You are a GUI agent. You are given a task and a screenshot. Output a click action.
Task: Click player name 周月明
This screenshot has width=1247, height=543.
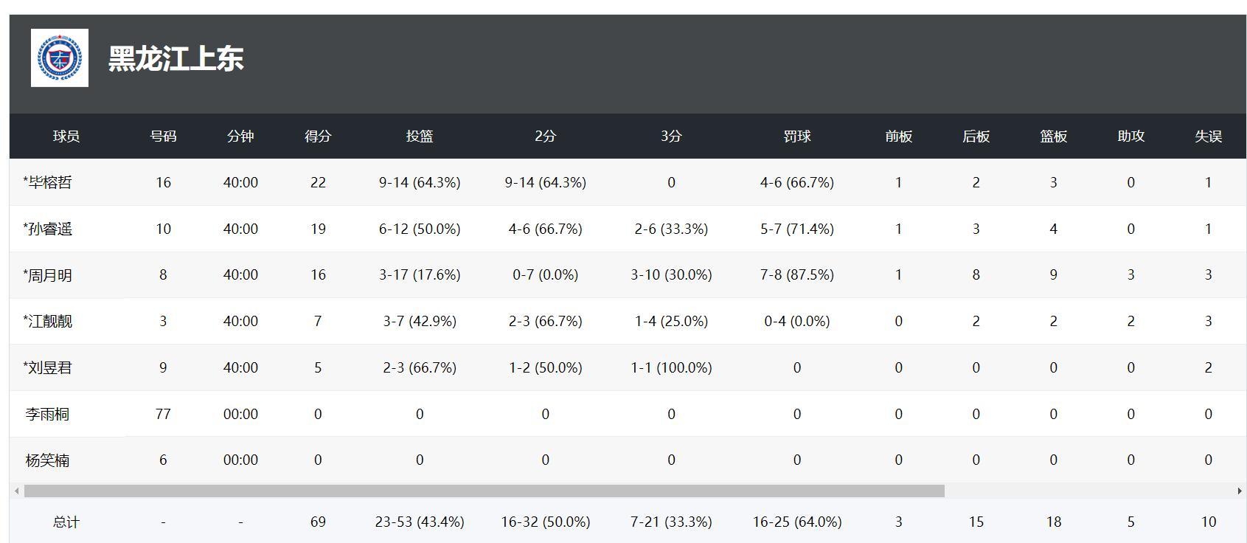tap(49, 276)
